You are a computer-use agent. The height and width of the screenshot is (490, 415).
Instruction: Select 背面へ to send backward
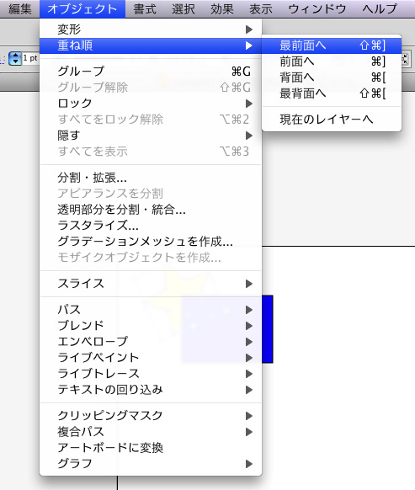click(332, 77)
